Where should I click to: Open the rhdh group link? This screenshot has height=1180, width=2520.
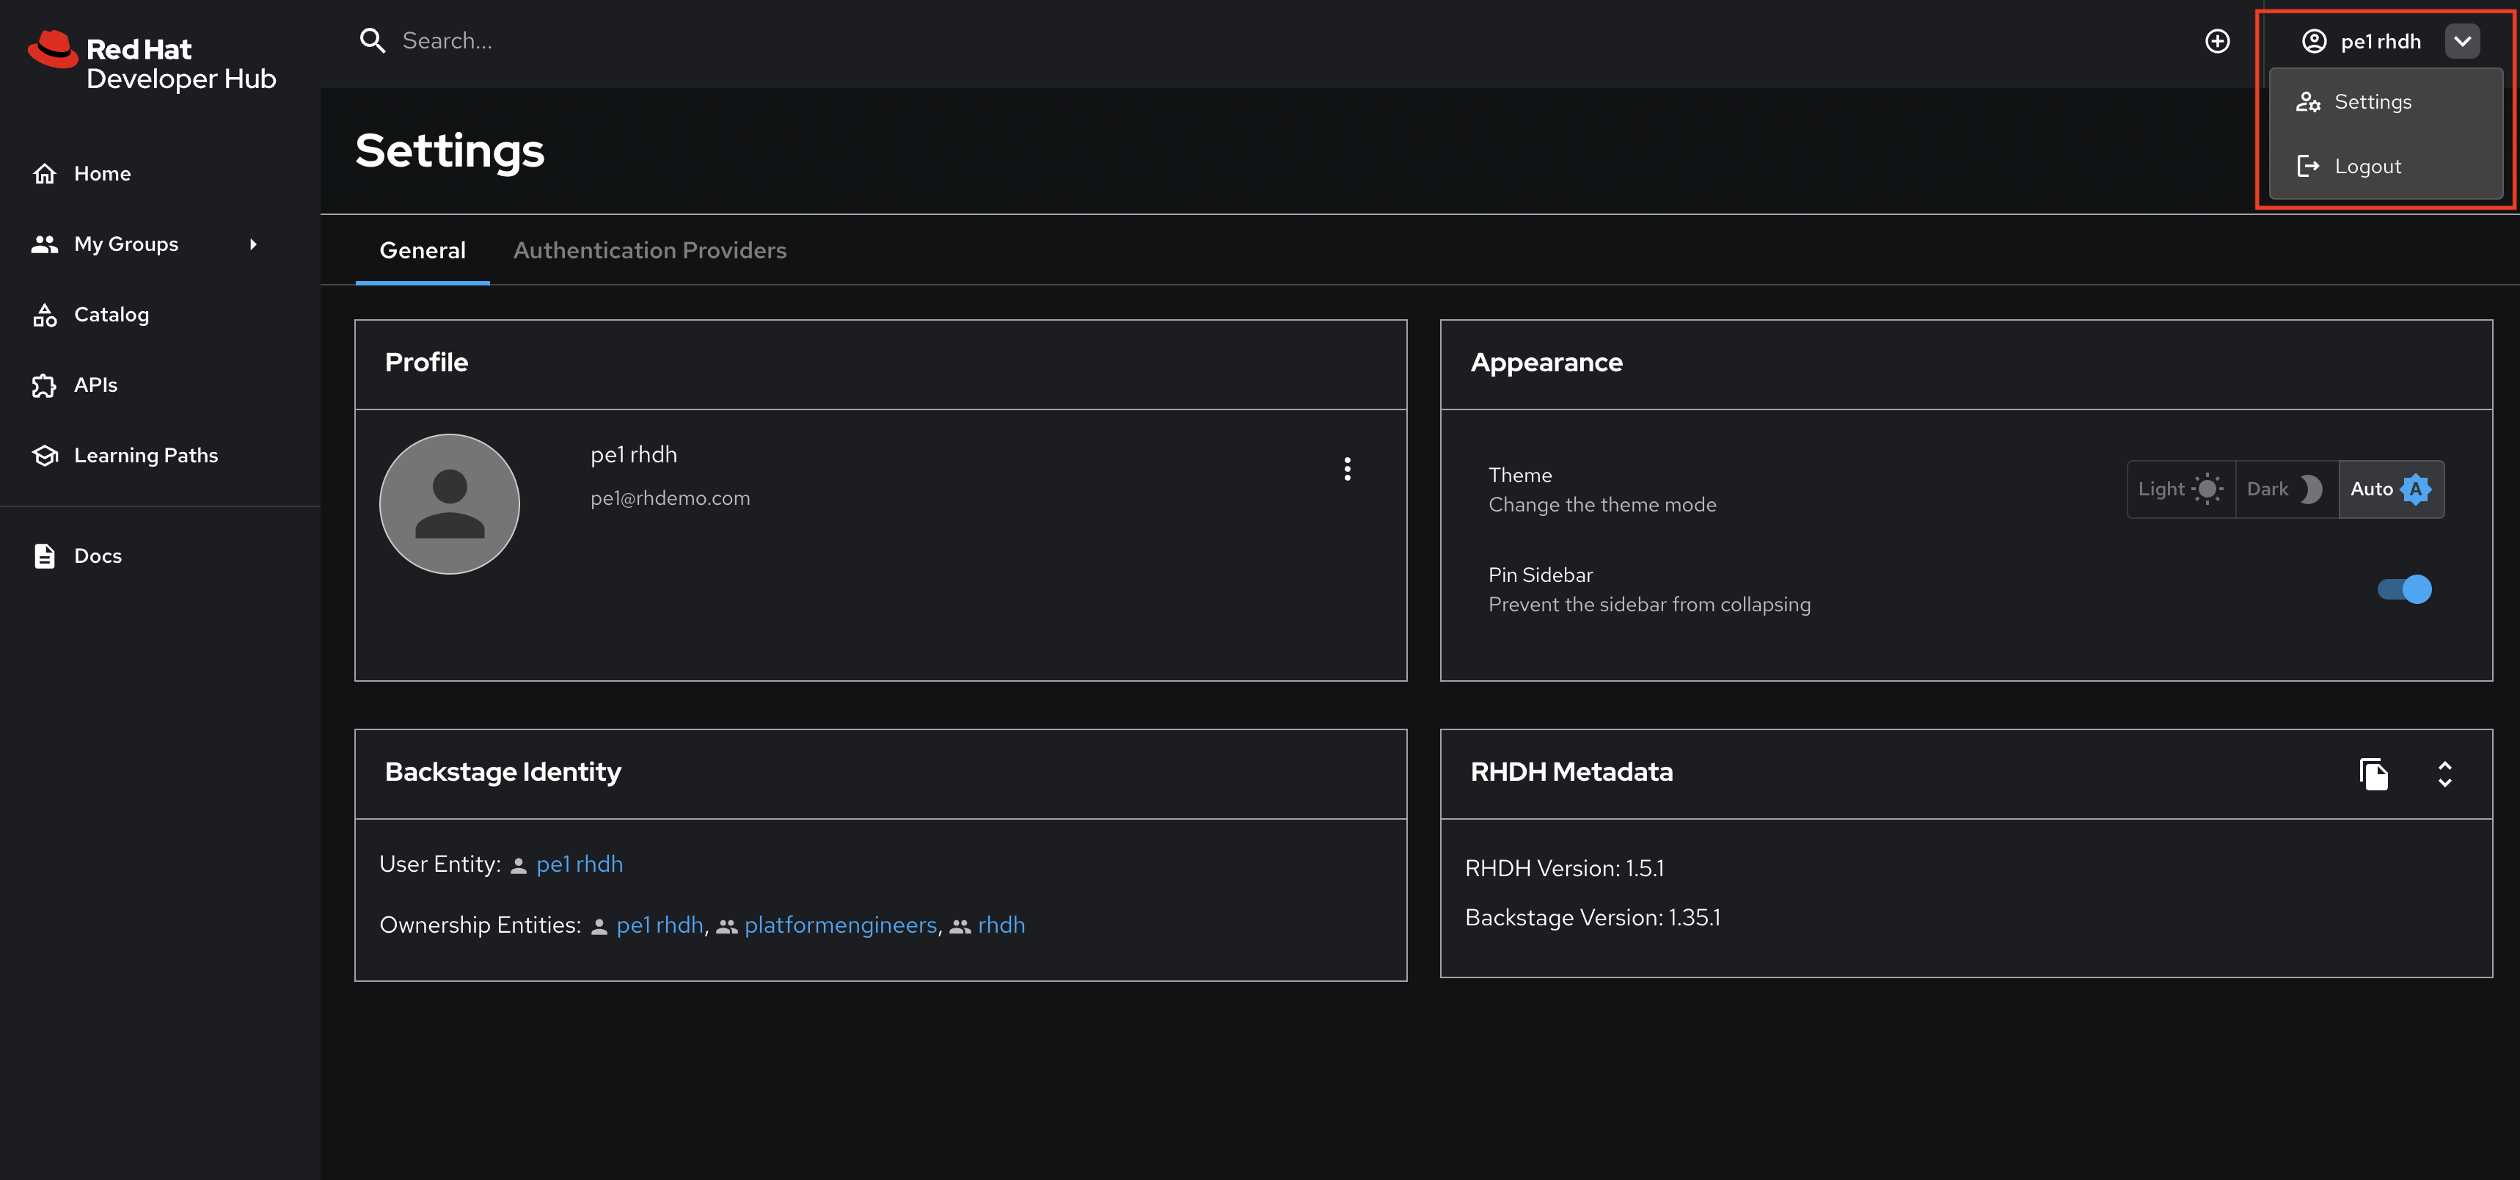(x=1001, y=925)
